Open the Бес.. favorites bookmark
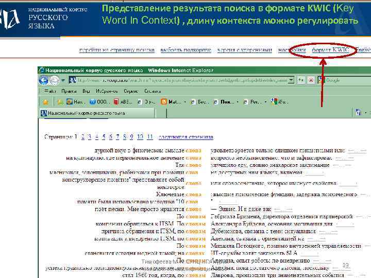Viewport: 371px width, 278px height. click(x=200, y=102)
